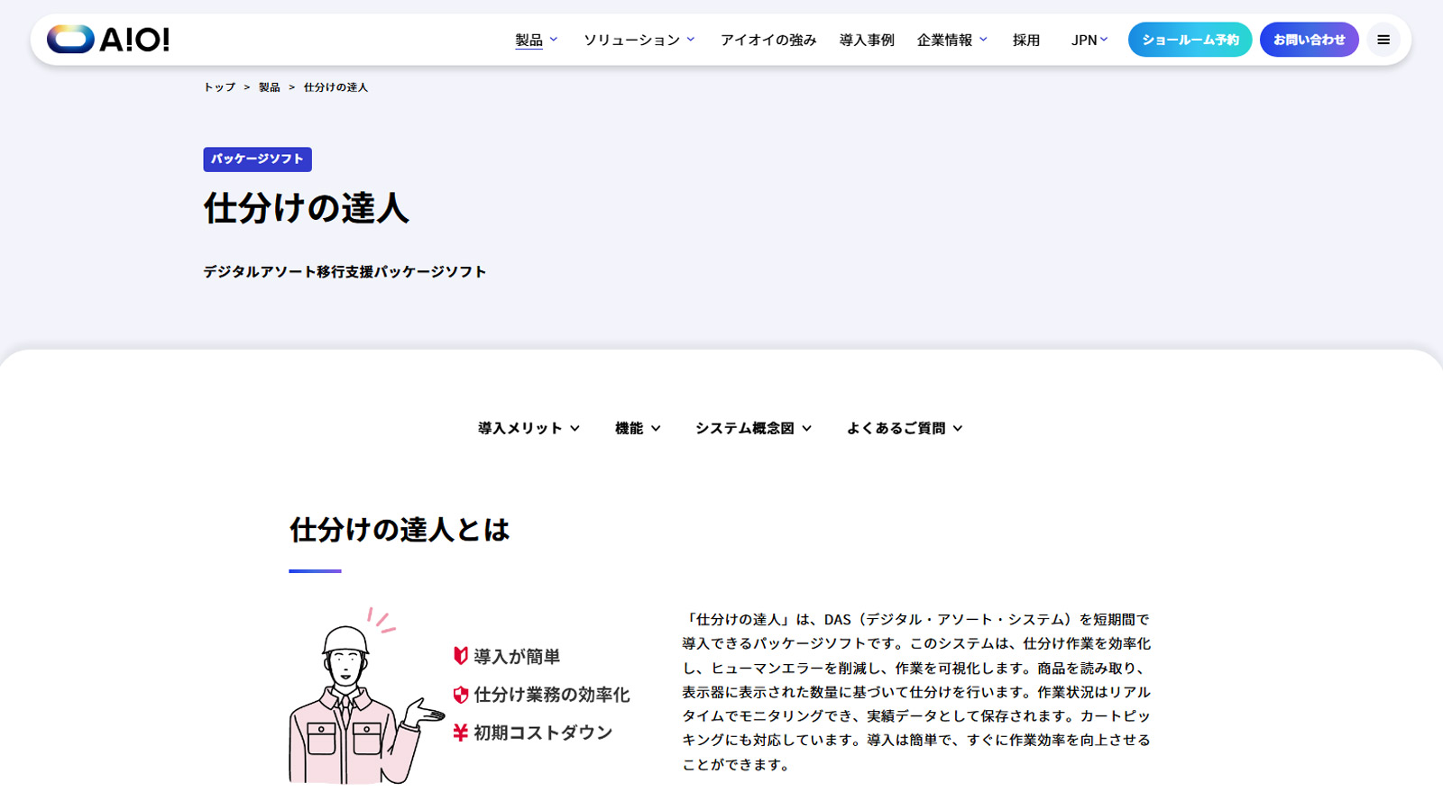The height and width of the screenshot is (792, 1443).
Task: Jump to the よくあるご質問 section
Action: (x=905, y=428)
